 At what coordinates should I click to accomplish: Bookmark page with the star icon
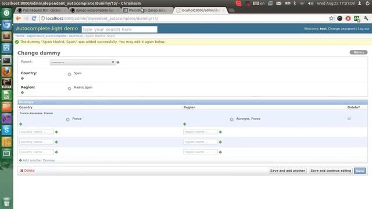tap(331, 19)
